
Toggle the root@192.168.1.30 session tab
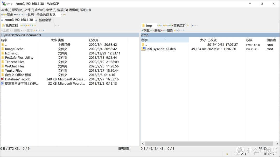19,20
